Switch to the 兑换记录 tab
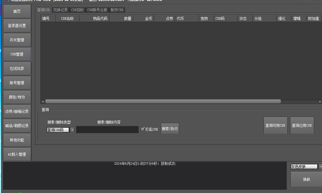 60,10
